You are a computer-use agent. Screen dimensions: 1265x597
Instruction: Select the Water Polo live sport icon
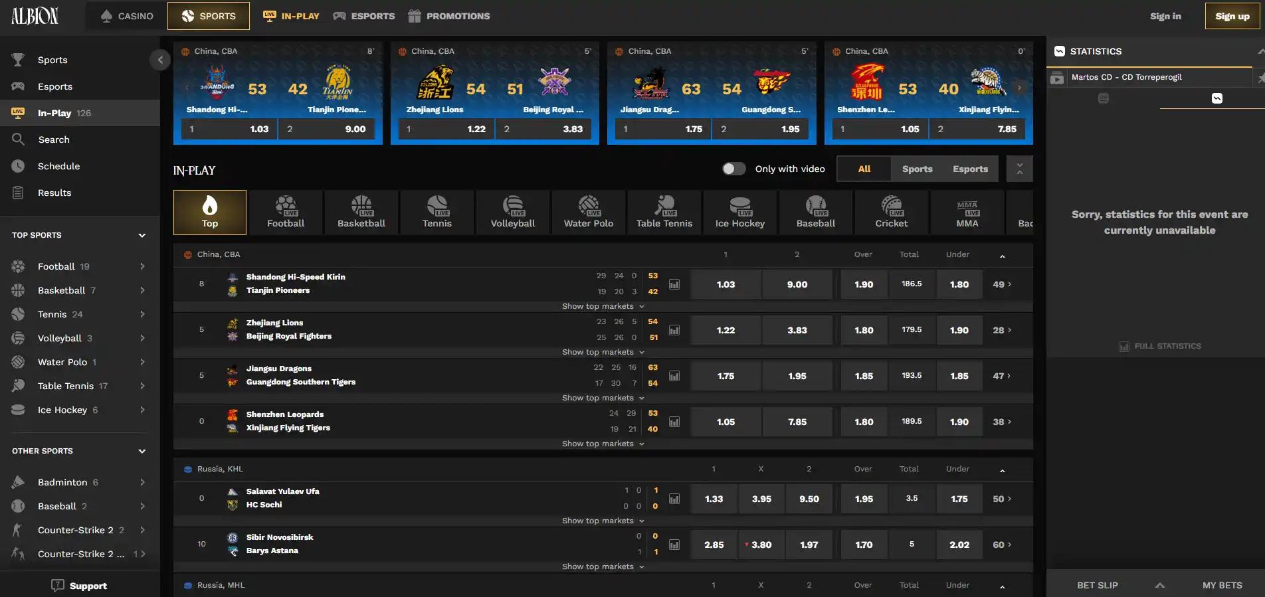[589, 213]
